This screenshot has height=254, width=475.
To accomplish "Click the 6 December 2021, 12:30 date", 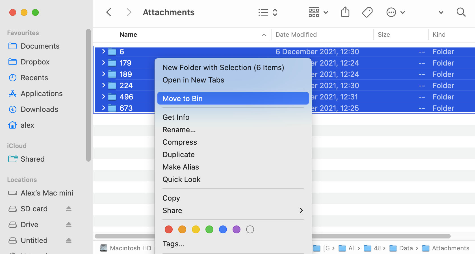I will 317,52.
